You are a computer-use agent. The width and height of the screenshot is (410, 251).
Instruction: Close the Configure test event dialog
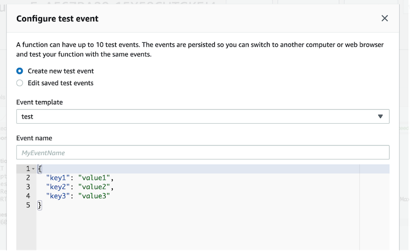(385, 18)
